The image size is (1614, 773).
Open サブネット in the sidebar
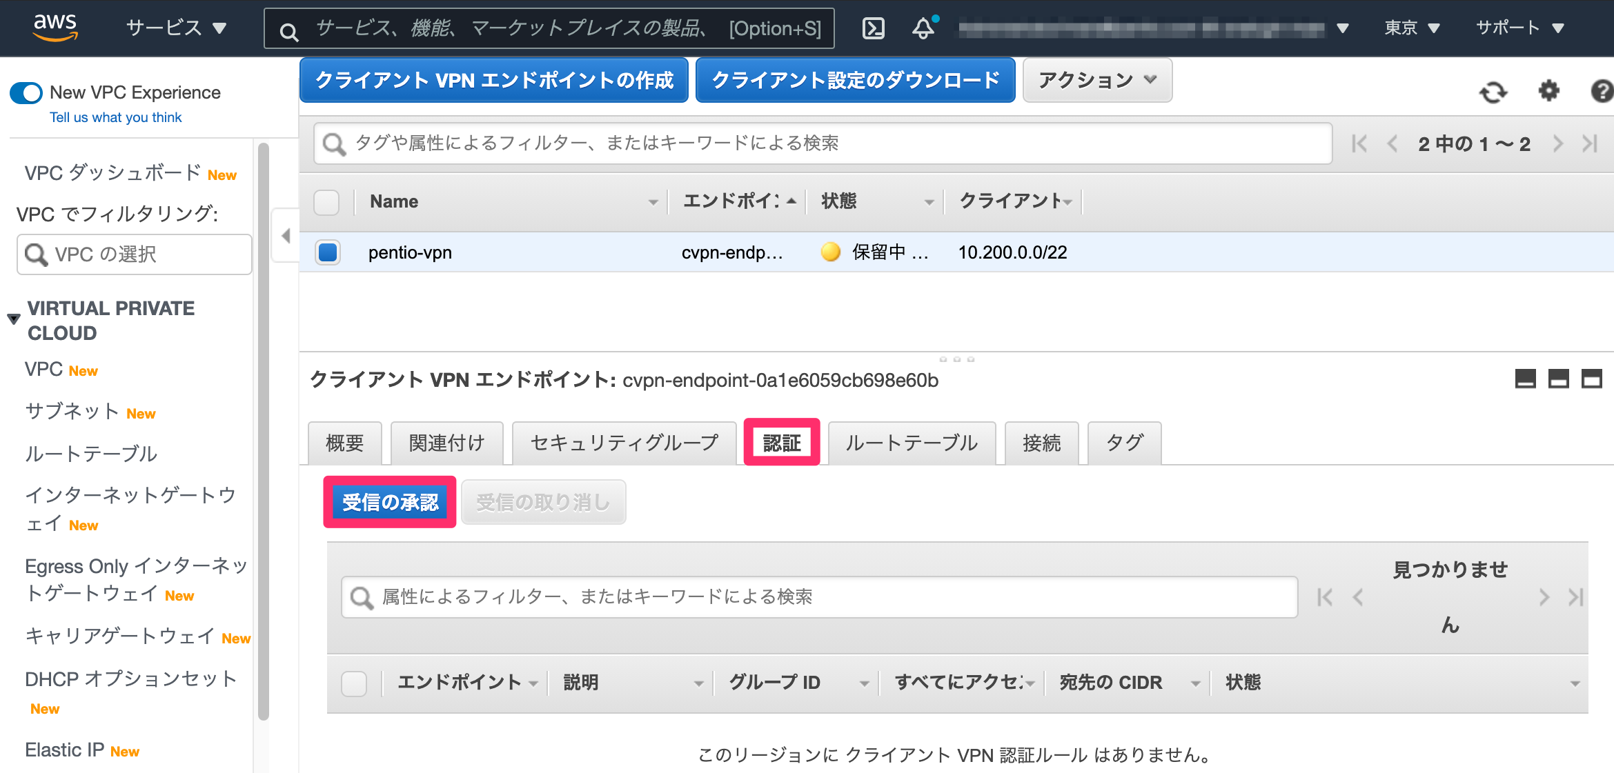[72, 412]
